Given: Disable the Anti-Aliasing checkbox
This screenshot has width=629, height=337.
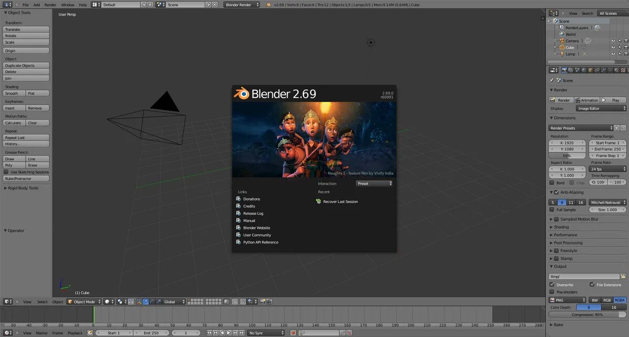Looking at the screenshot, I should tap(557, 192).
